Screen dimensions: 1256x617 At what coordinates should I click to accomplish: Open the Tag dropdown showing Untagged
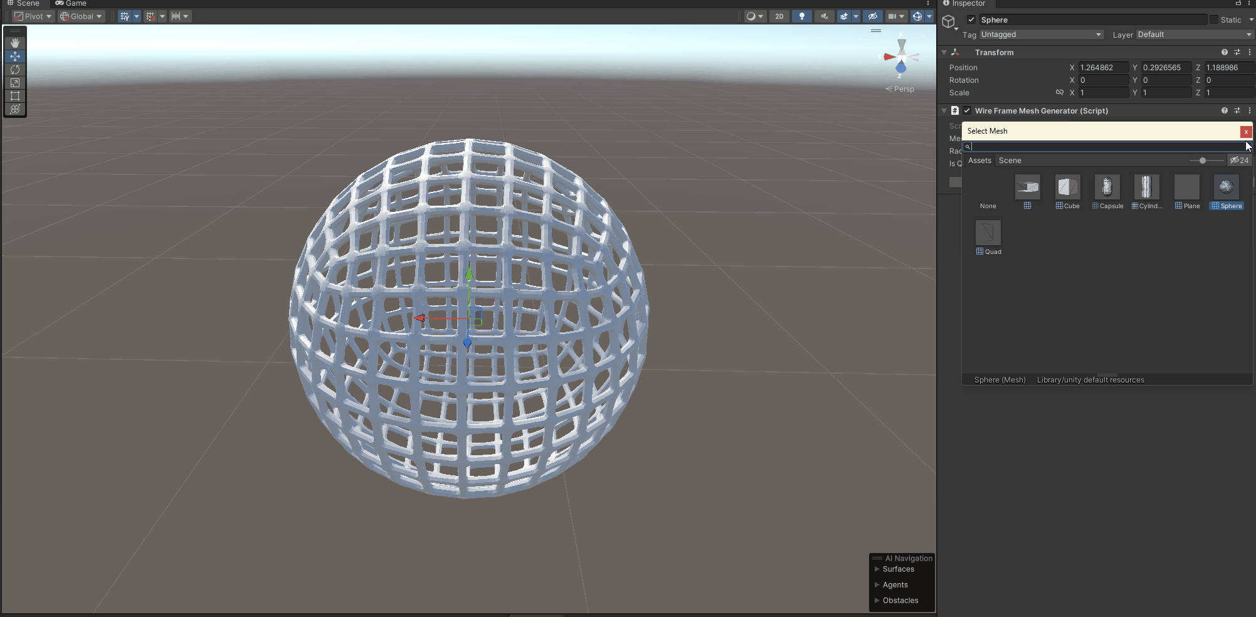click(x=1041, y=34)
